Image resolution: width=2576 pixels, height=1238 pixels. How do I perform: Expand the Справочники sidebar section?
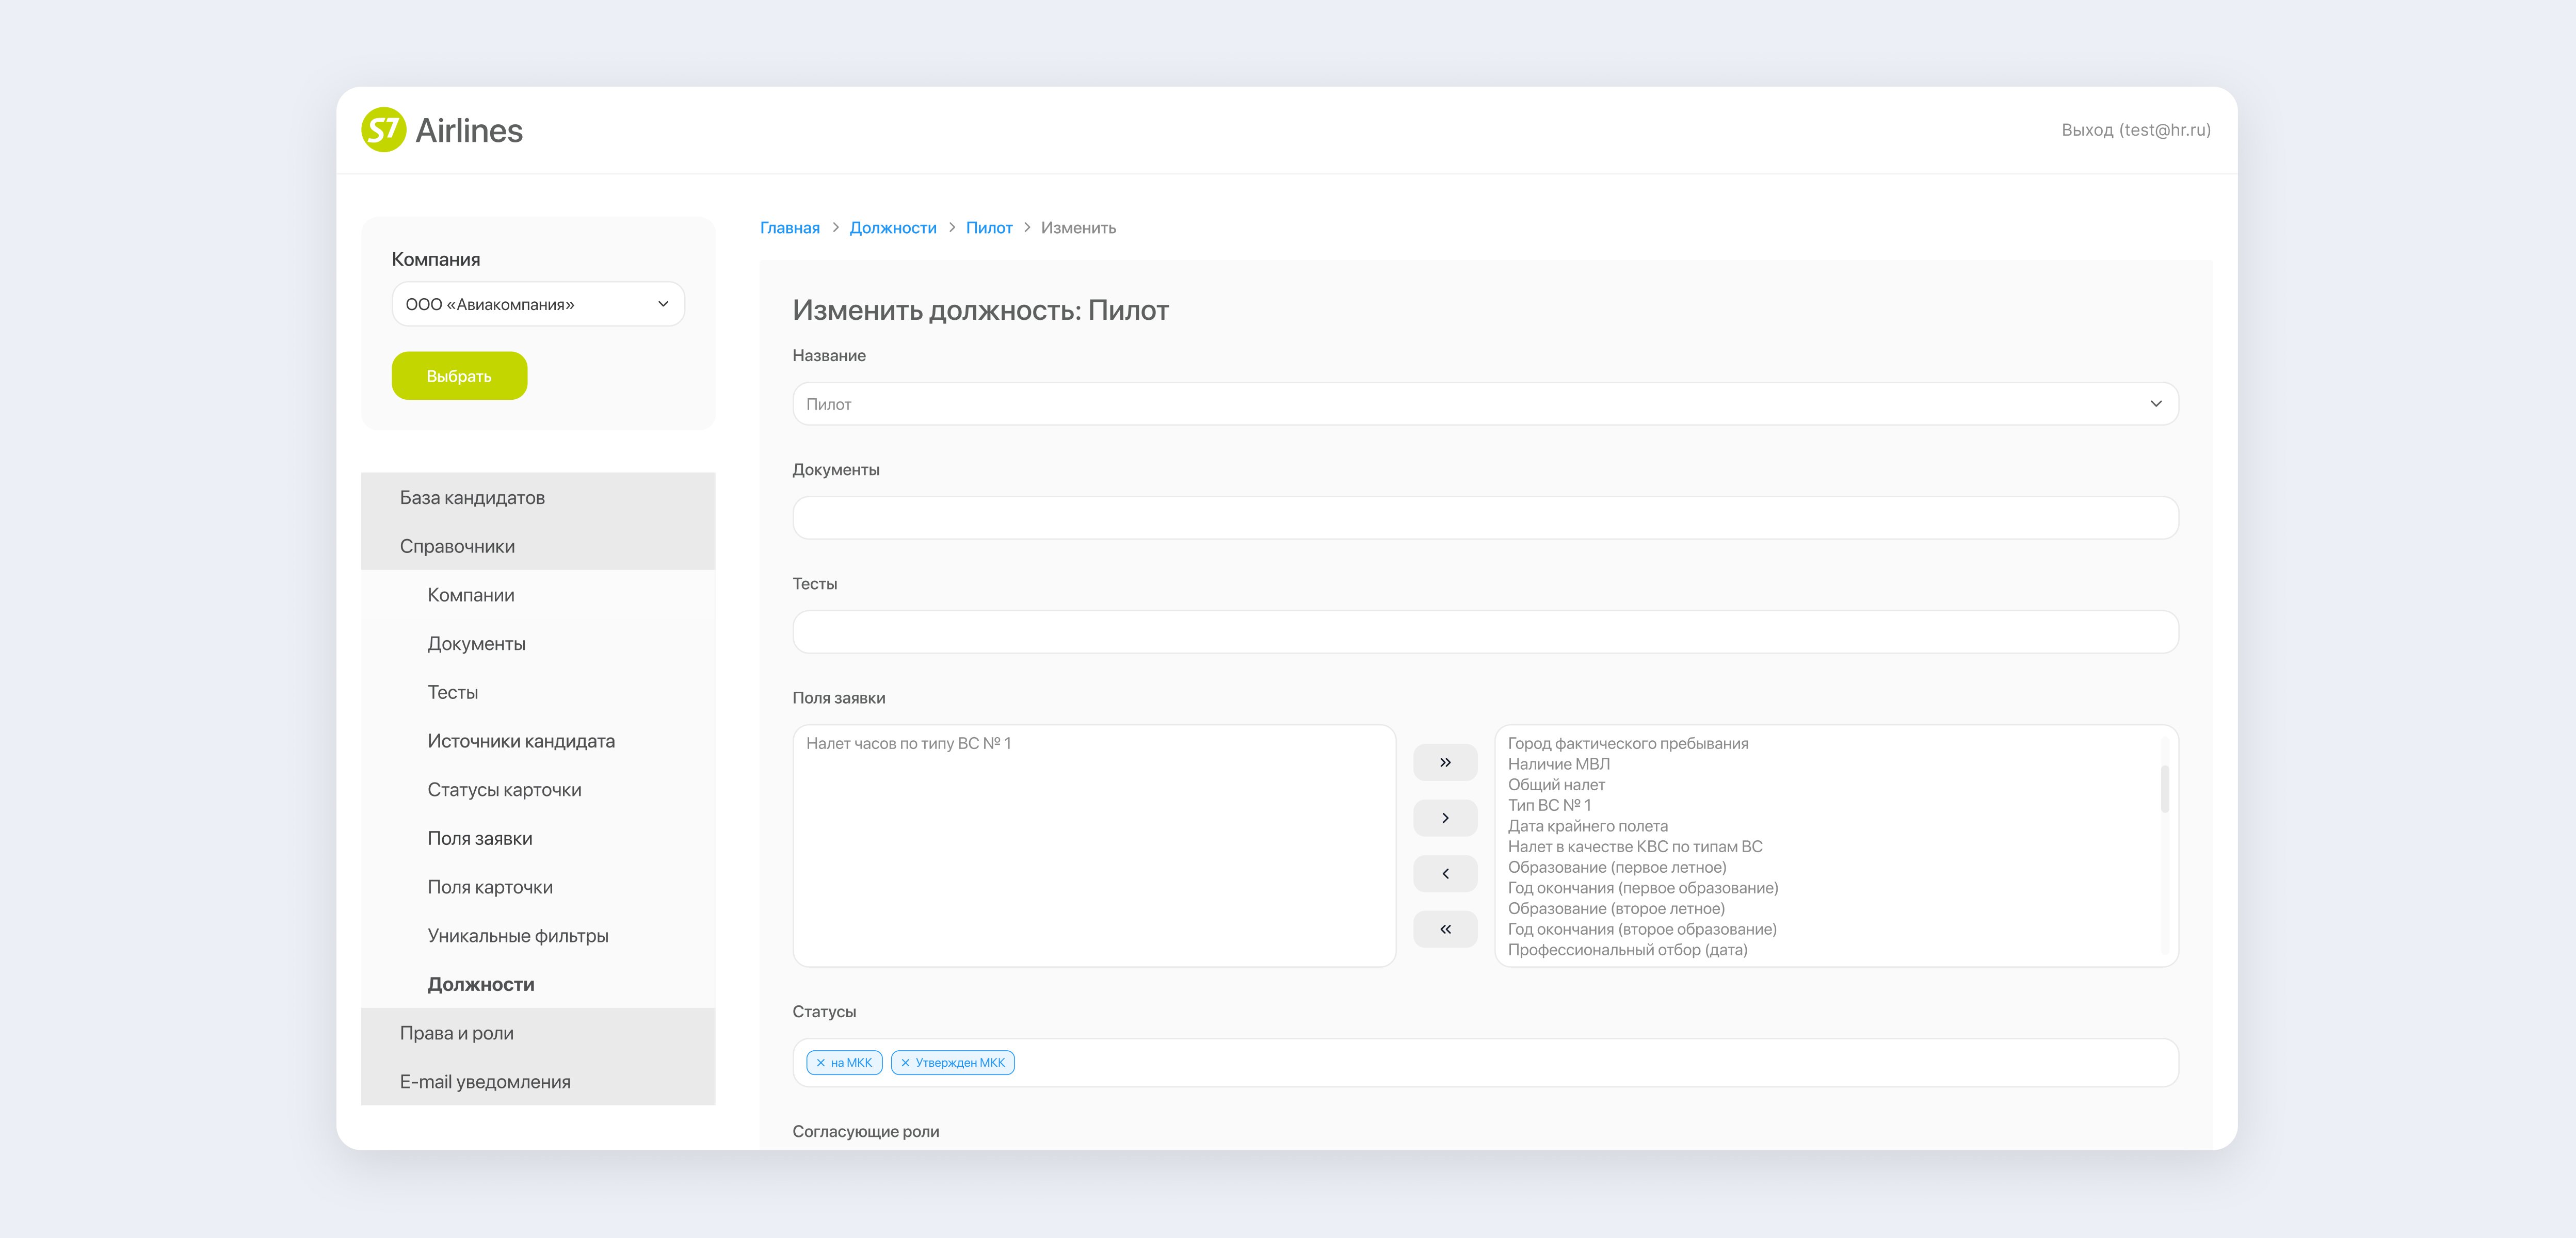click(457, 546)
